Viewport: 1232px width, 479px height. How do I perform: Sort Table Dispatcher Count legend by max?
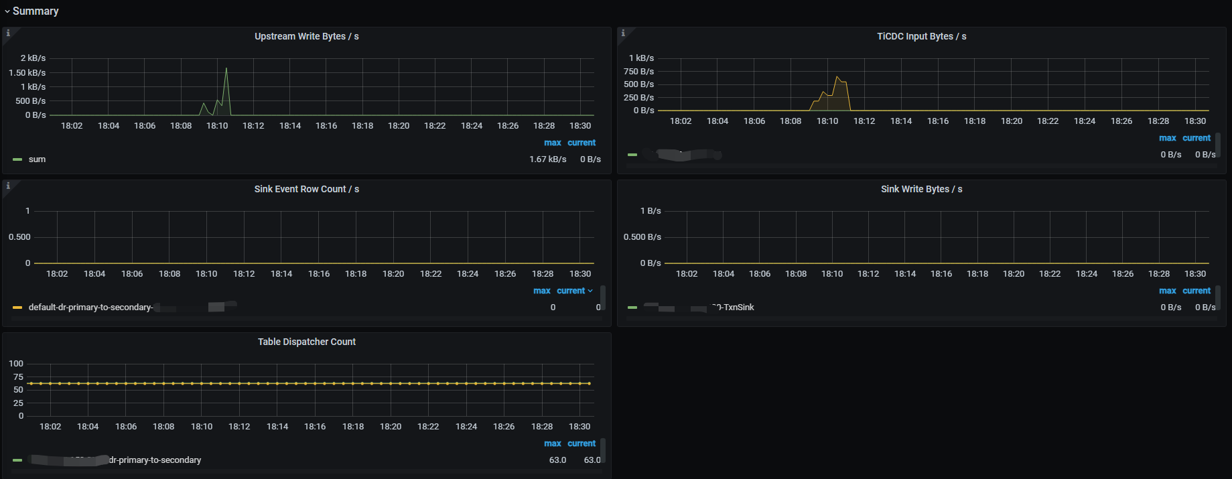pos(553,443)
